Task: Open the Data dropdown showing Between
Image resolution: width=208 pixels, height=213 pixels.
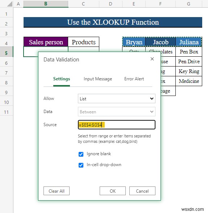Action: tap(117, 112)
